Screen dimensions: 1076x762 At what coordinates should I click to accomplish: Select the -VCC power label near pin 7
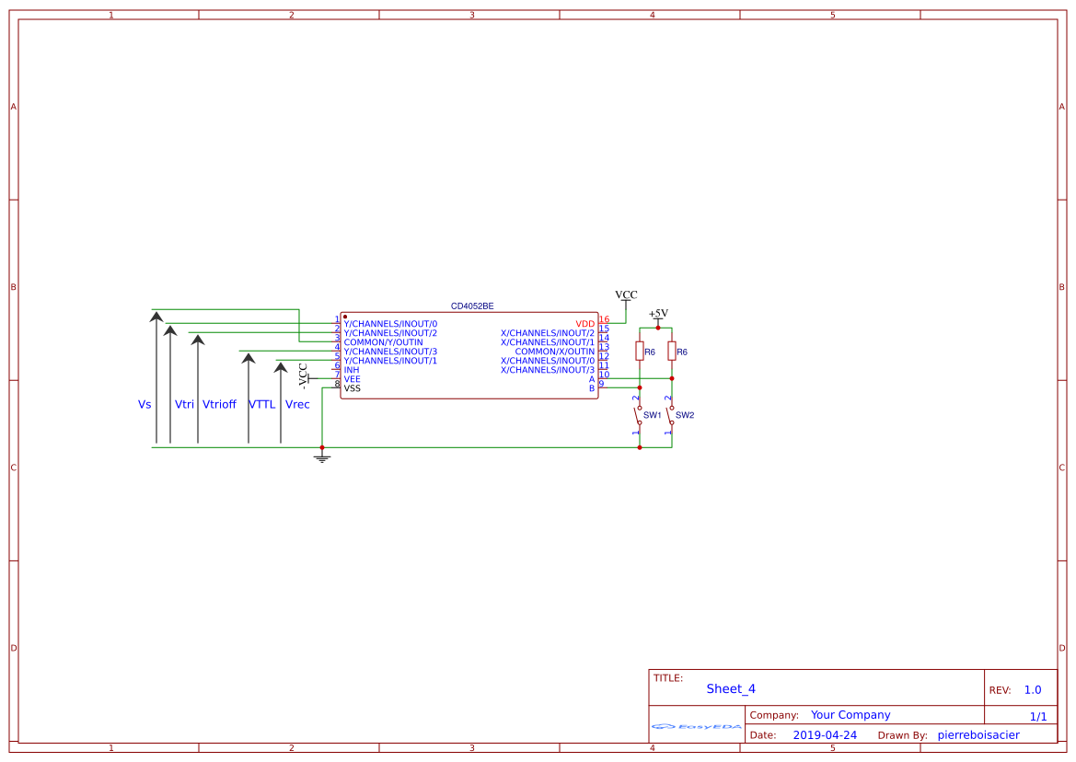pyautogui.click(x=301, y=372)
